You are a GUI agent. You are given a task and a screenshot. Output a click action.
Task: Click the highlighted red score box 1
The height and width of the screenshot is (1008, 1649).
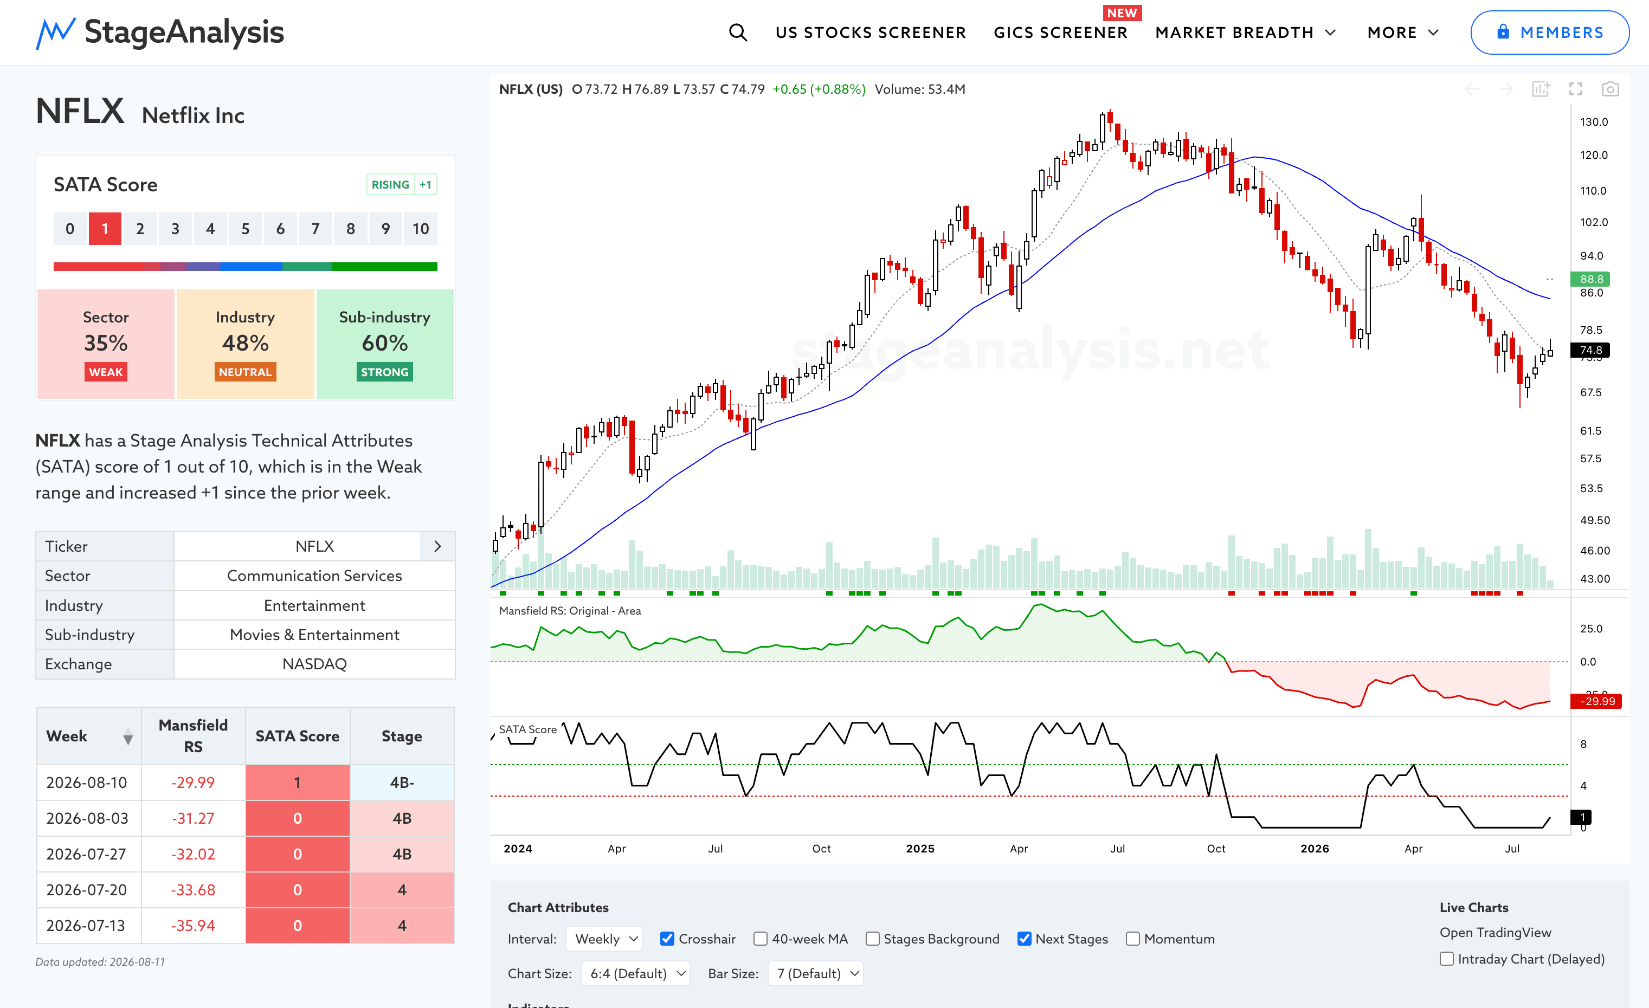point(105,229)
